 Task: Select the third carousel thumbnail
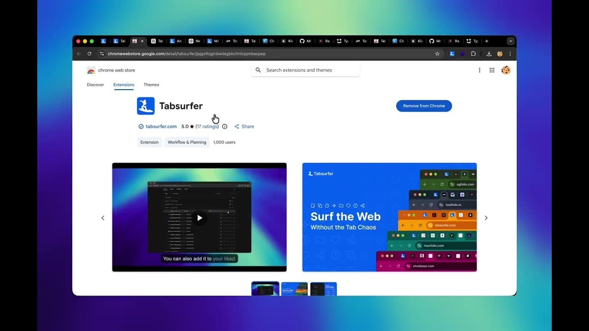(323, 289)
